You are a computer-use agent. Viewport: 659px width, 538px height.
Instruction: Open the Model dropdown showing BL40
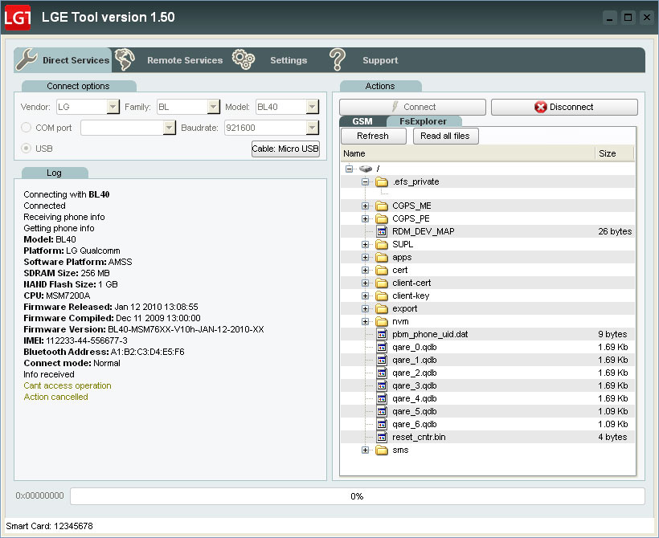[312, 107]
